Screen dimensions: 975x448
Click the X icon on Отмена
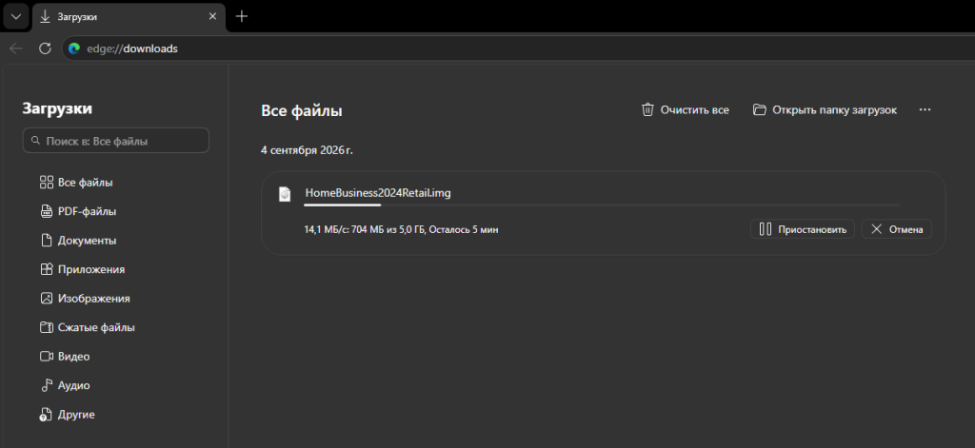pos(877,229)
